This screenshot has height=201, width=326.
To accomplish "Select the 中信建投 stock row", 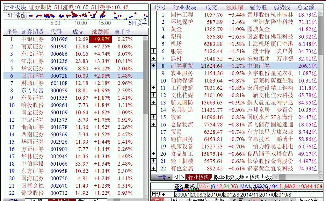I will [x=73, y=164].
